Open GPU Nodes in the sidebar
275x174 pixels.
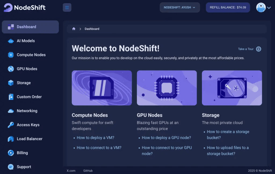[x=27, y=69]
